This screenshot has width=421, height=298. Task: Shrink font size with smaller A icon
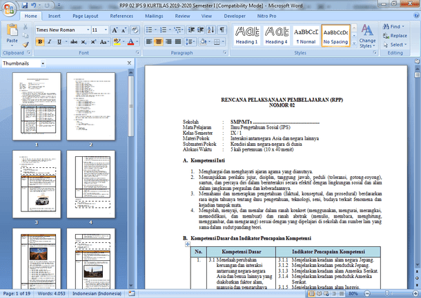tap(124, 30)
